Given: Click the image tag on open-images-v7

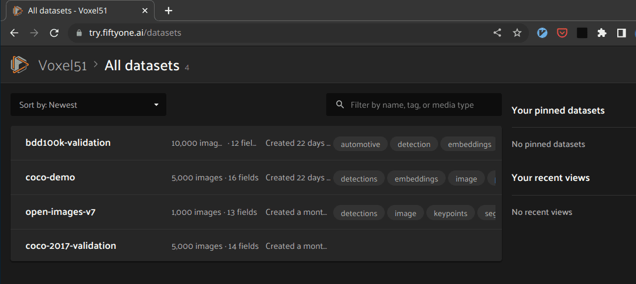Looking at the screenshot, I should point(406,213).
